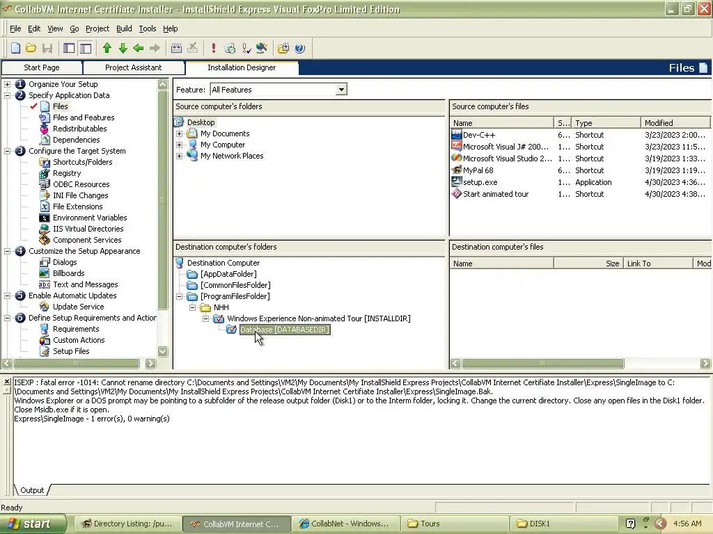Open the Registry view
The image size is (713, 534).
coord(67,173)
